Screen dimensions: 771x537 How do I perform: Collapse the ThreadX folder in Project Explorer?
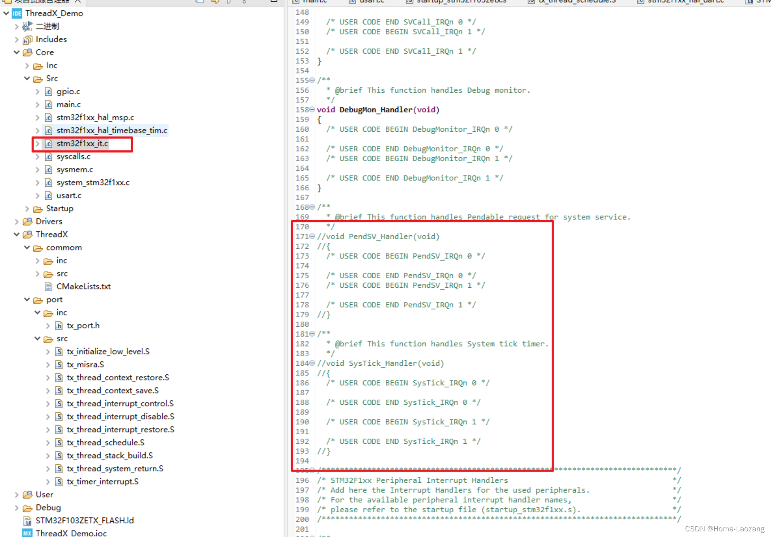tap(16, 234)
